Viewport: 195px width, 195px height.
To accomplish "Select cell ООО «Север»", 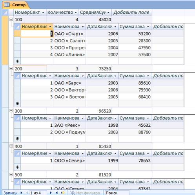I will [x=69, y=160].
